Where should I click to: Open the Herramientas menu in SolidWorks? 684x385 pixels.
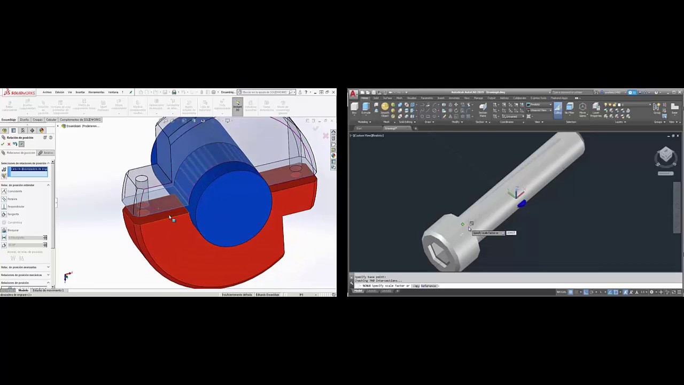pyautogui.click(x=96, y=92)
